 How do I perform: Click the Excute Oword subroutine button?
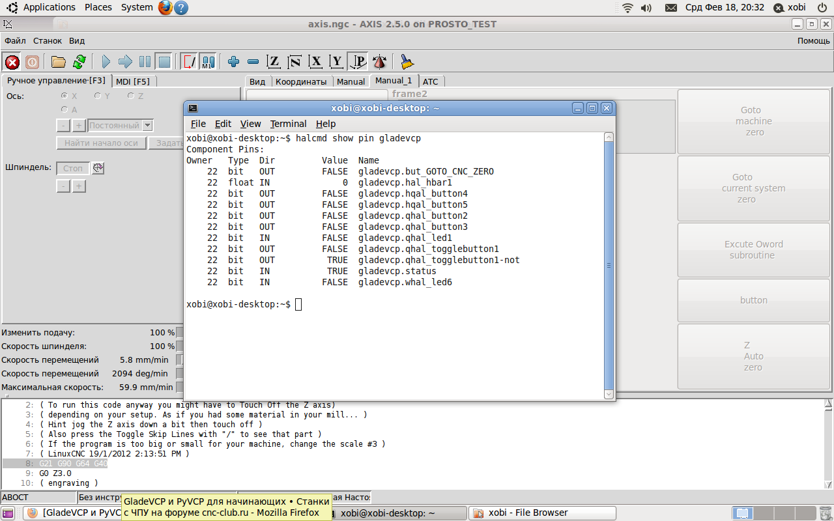754,249
